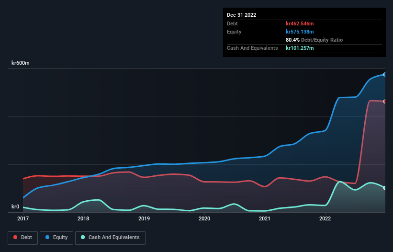Image resolution: width=393 pixels, height=252 pixels.
Task: Click the kr0 y-axis label
Action: [x=15, y=206]
